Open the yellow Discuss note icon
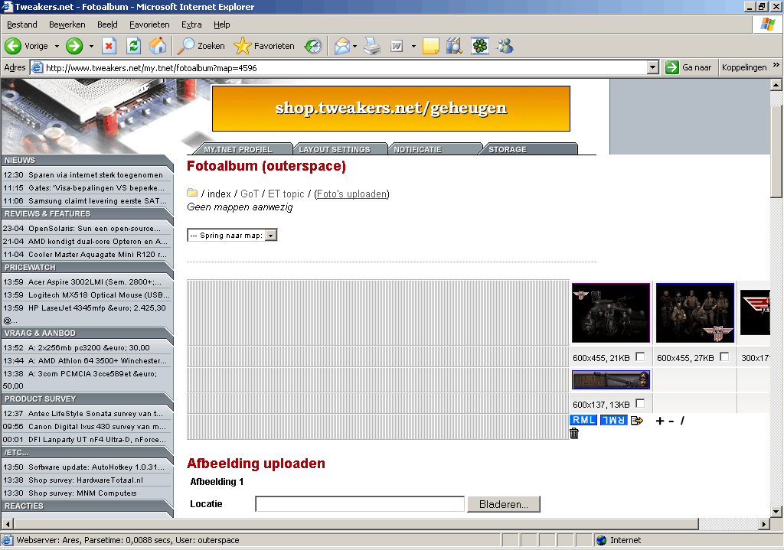The image size is (784, 550). [x=430, y=46]
